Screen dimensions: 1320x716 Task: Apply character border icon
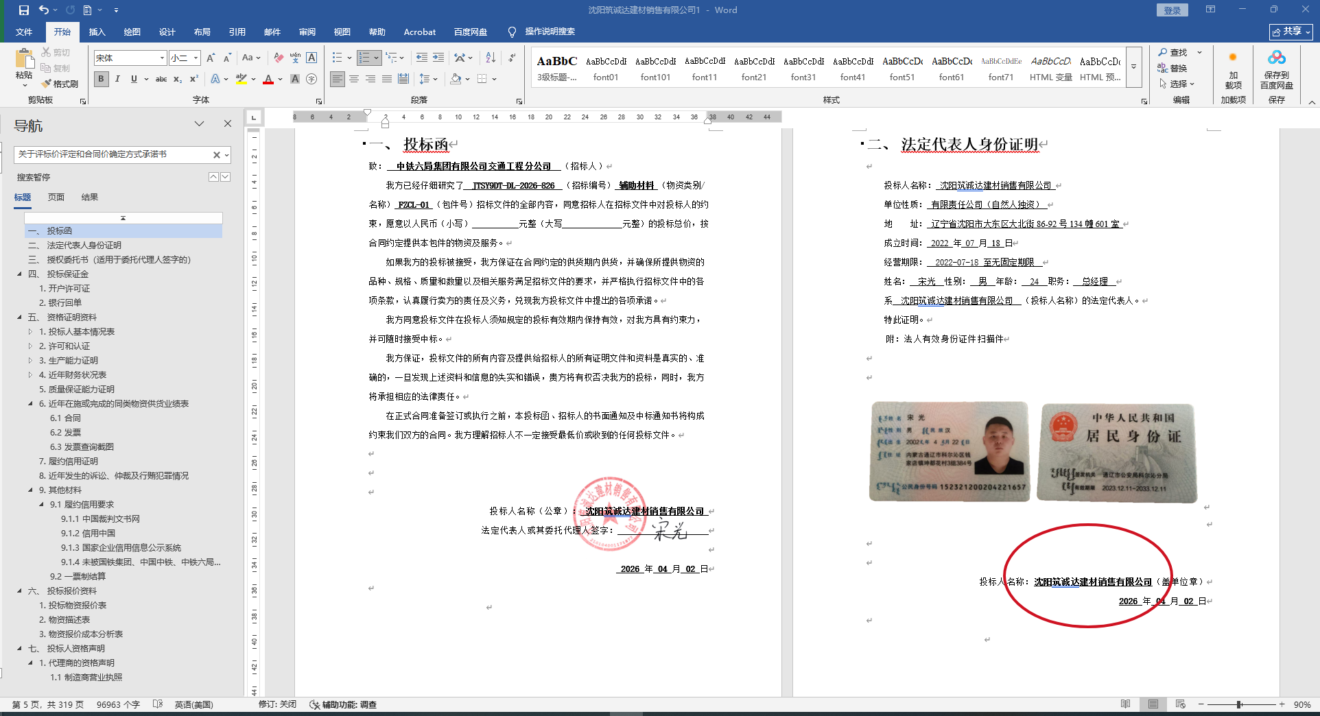point(311,58)
